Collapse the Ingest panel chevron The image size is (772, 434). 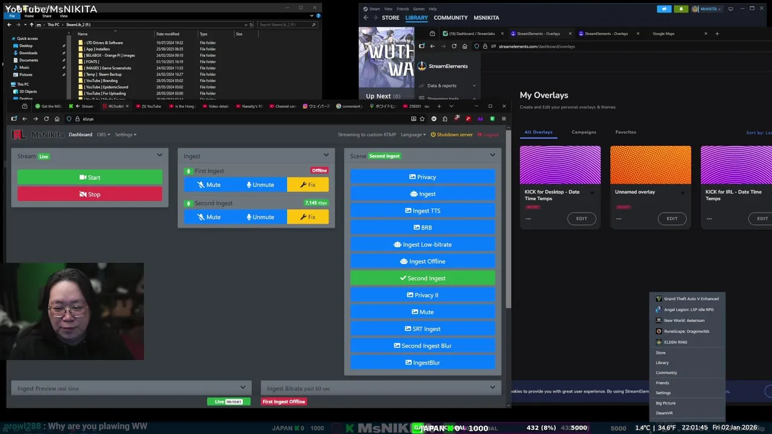[326, 156]
